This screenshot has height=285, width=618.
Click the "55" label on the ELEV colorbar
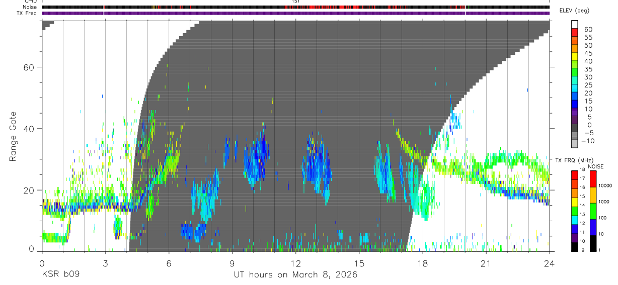588,38
